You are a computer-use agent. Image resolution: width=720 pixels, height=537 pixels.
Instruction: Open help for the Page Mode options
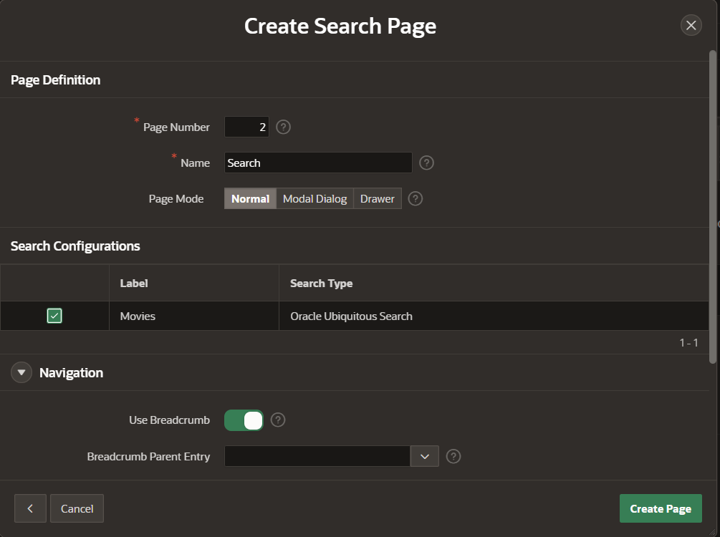pos(415,198)
